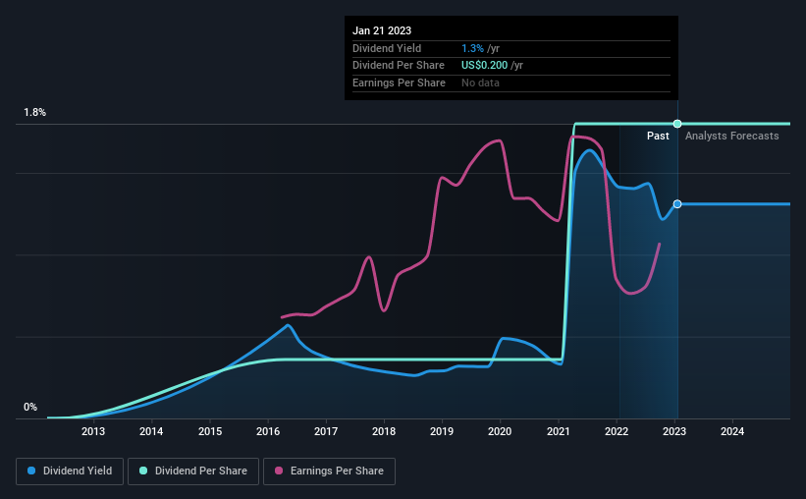806x499 pixels.
Task: Click the 1.8% y-axis label
Action: tap(35, 112)
